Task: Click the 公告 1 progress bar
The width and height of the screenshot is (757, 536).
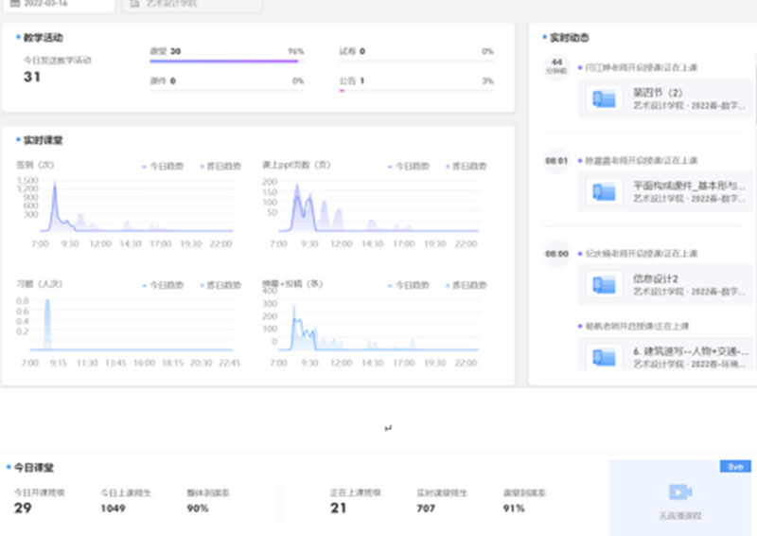Action: pos(415,92)
